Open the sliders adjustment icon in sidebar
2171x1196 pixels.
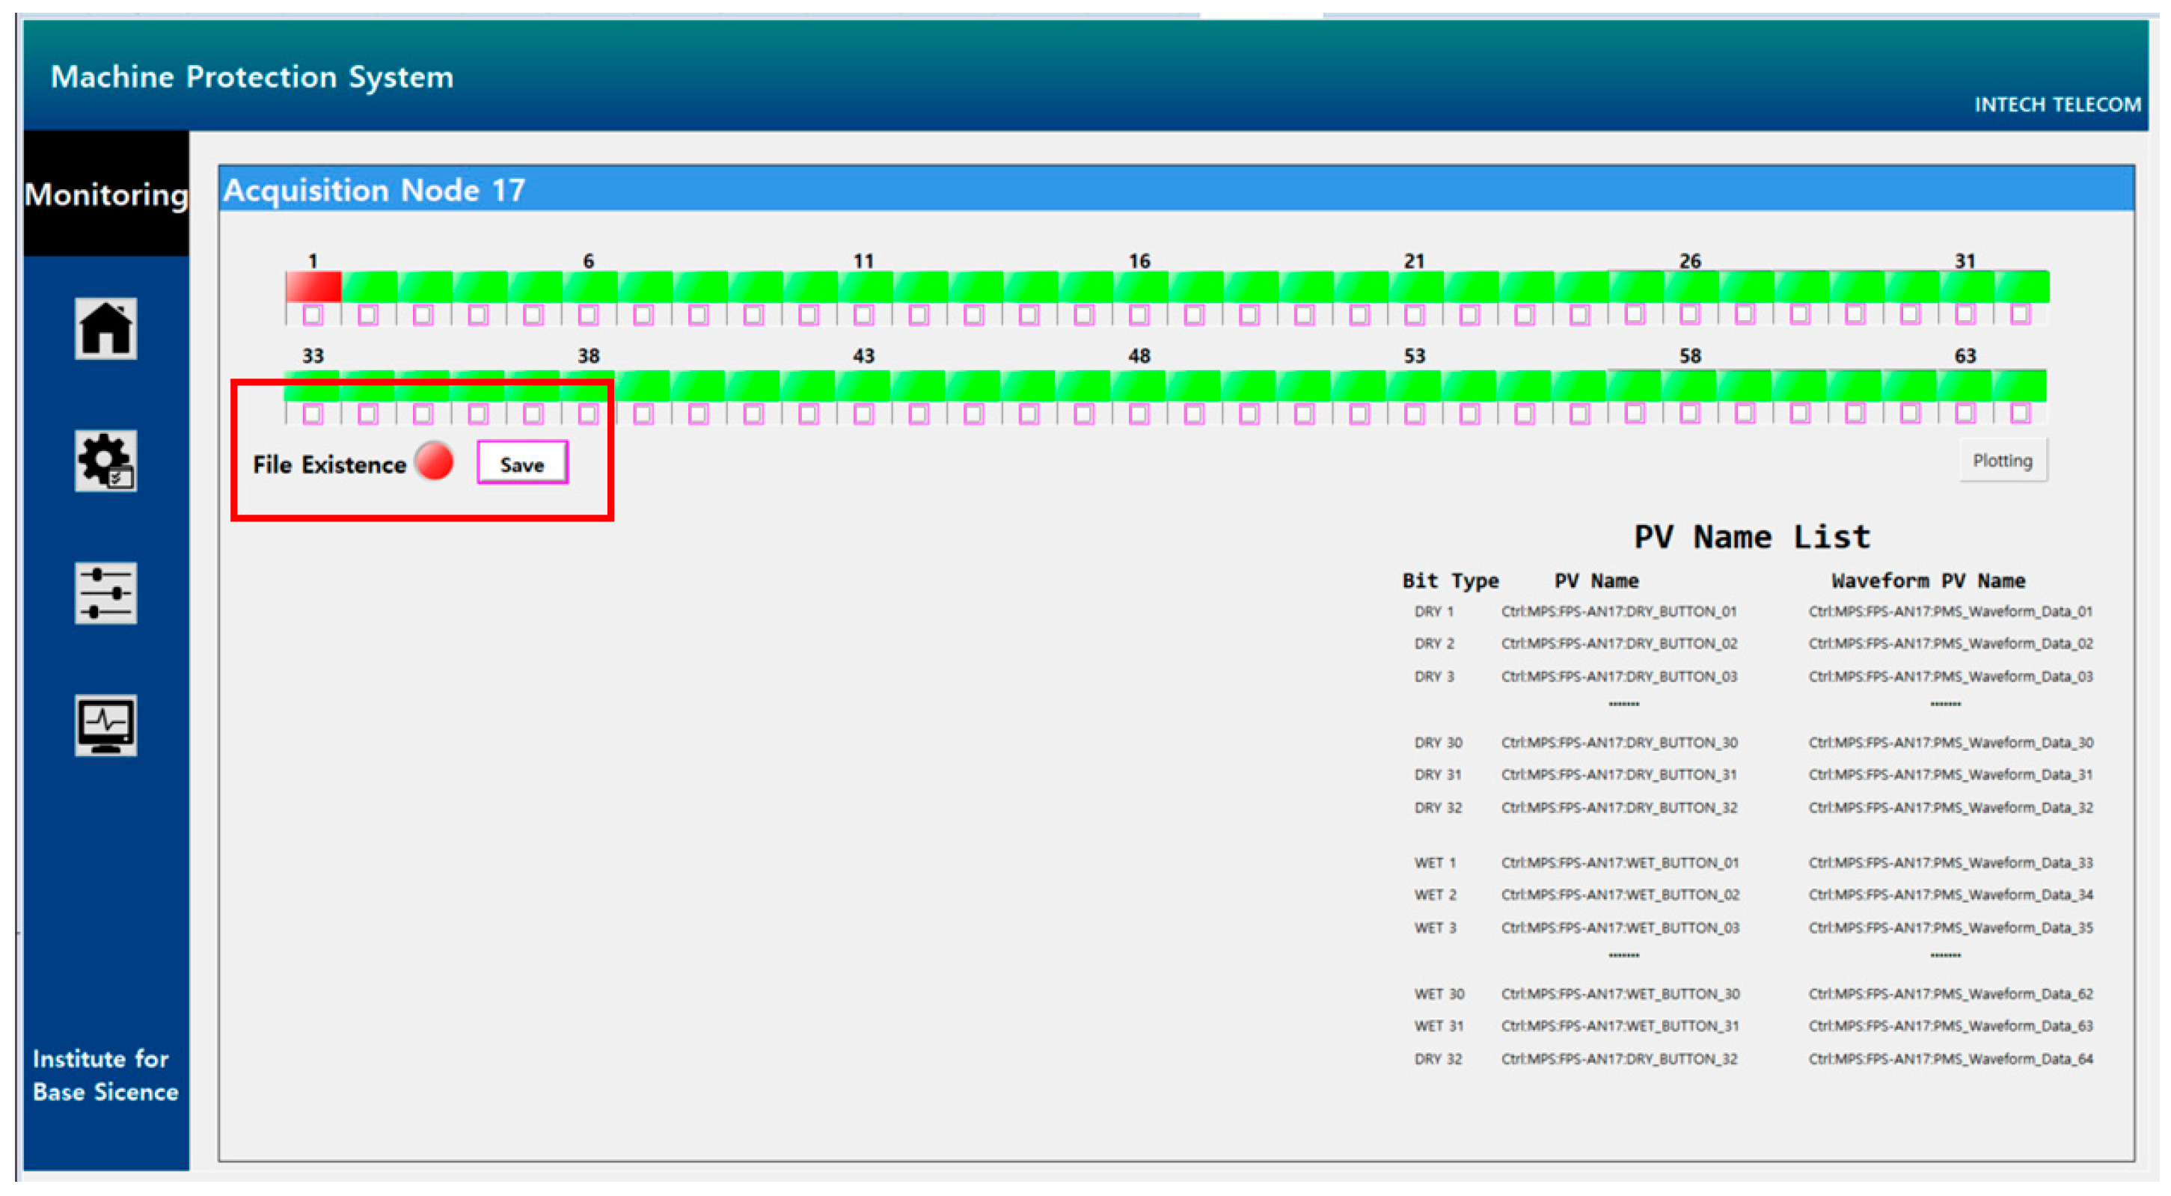(x=105, y=593)
